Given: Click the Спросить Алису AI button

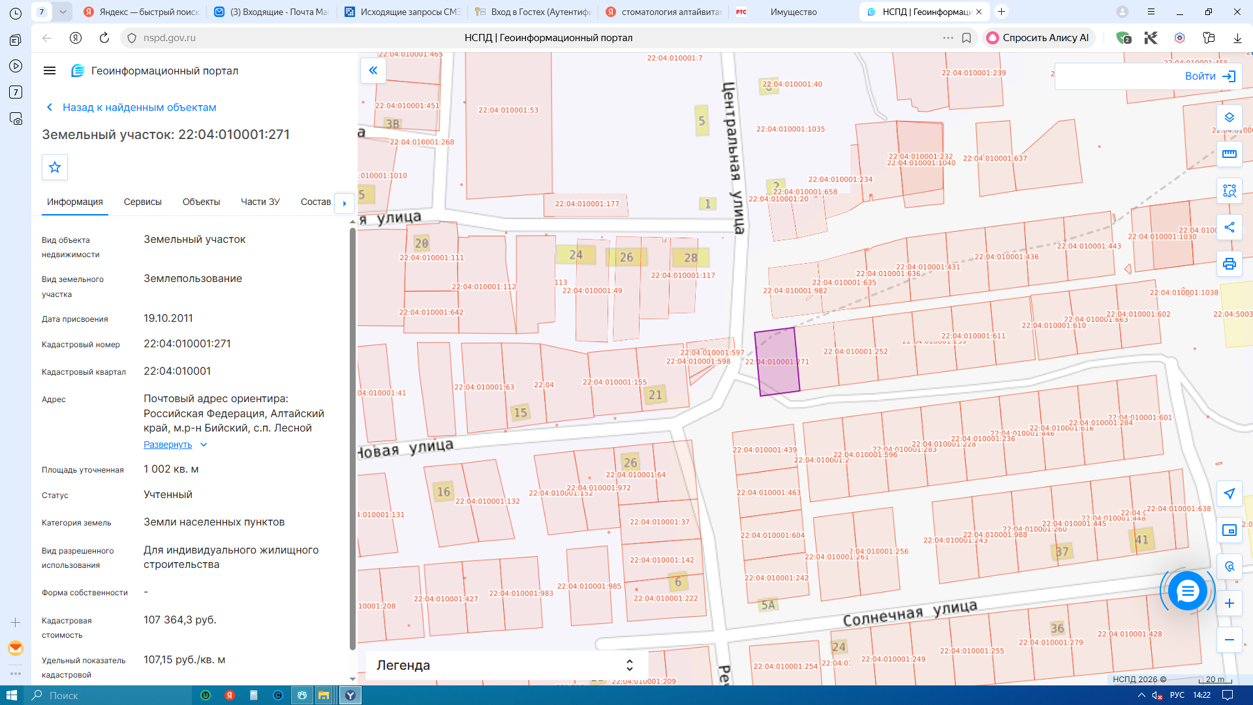Looking at the screenshot, I should 1038,38.
